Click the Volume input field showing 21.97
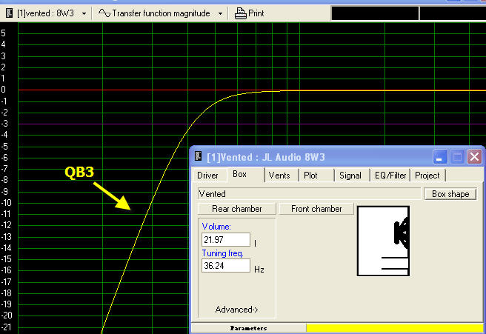This screenshot has width=486, height=334. (226, 239)
